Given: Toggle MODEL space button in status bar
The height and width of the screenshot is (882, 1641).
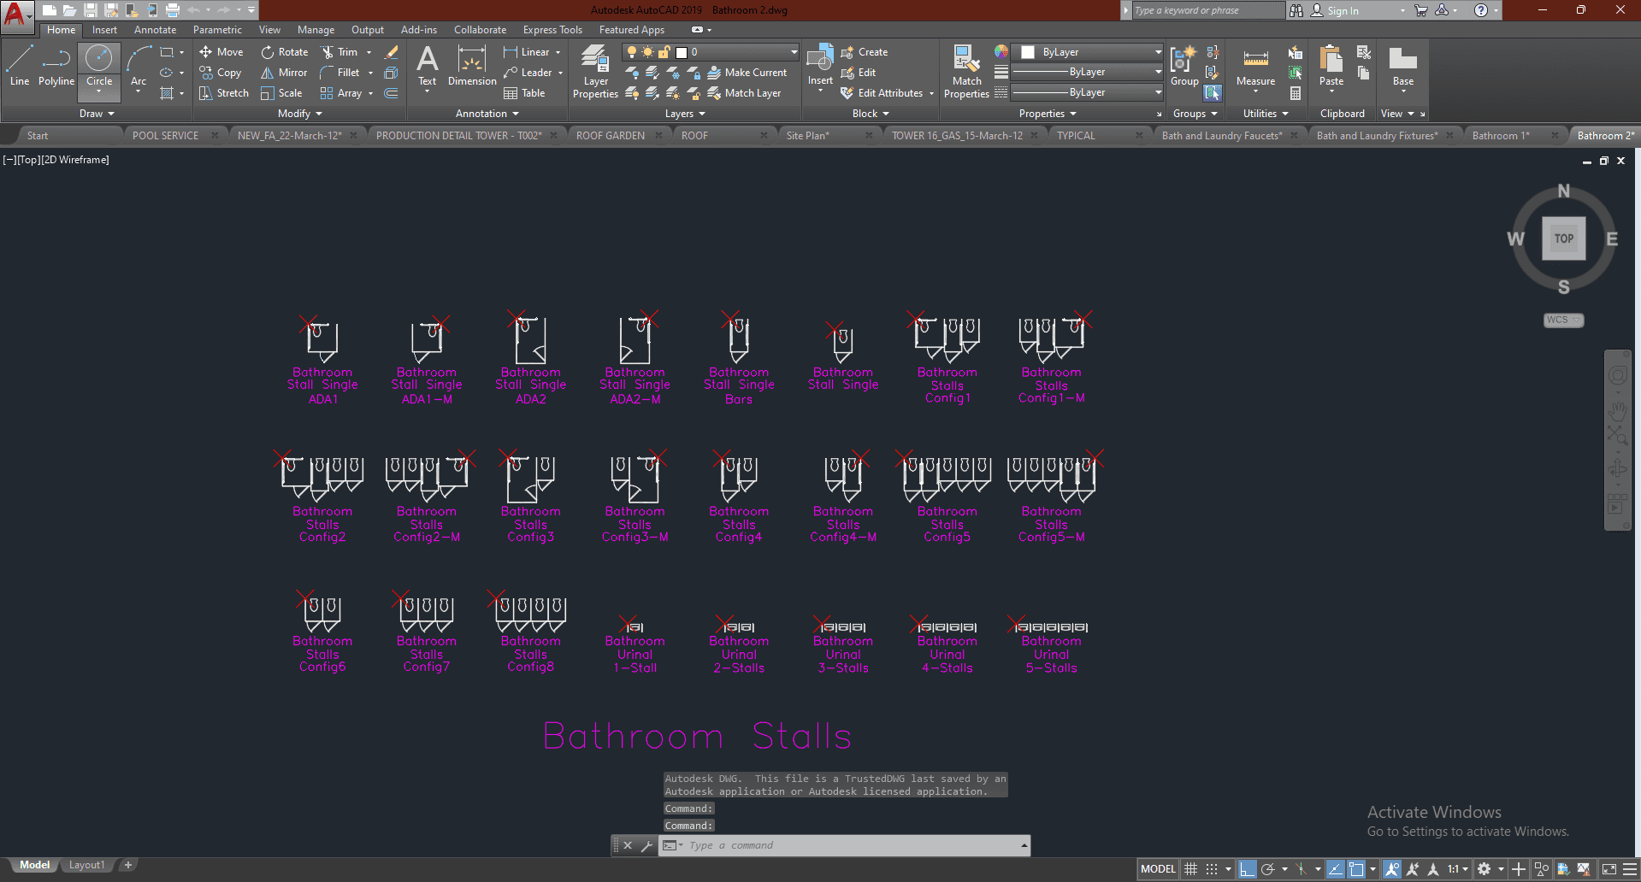Looking at the screenshot, I should (x=1158, y=869).
